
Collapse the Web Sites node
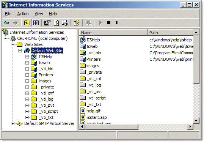click(13, 45)
